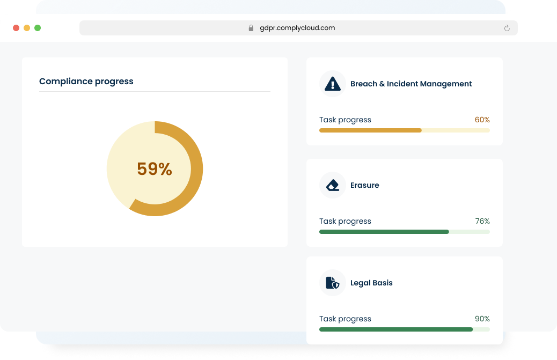Select the Erasure eraser icon
Screen dimensions: 557x360
332,185
